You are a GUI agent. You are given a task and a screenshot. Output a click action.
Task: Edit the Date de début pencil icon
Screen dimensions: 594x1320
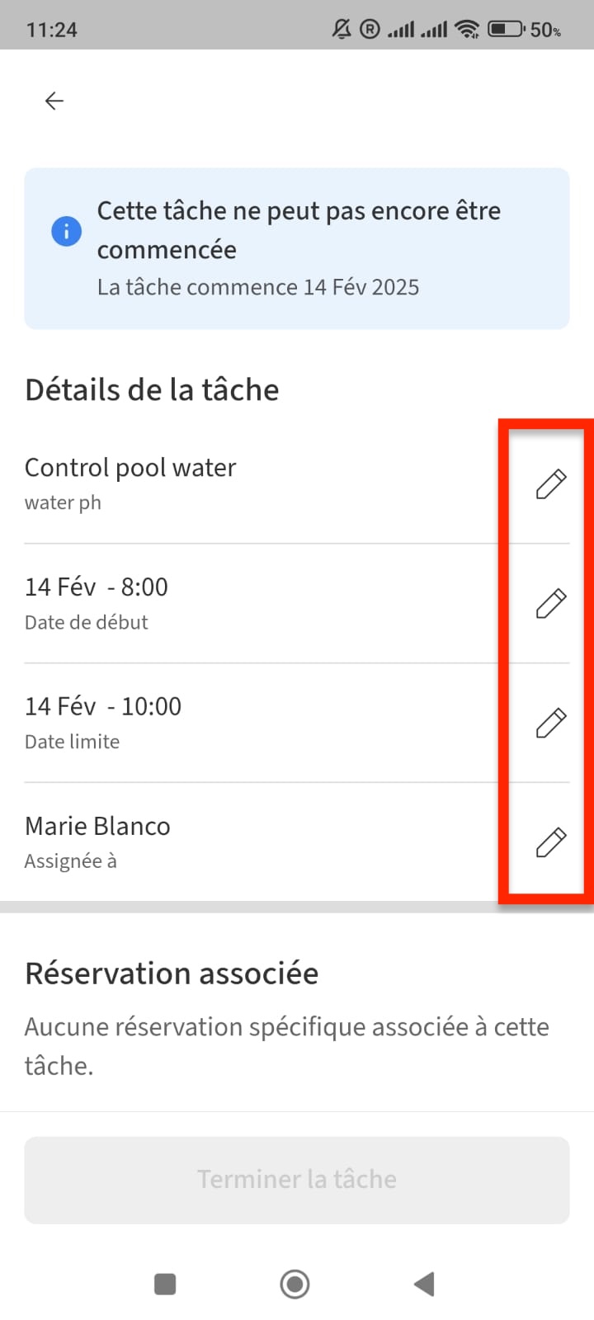point(551,604)
